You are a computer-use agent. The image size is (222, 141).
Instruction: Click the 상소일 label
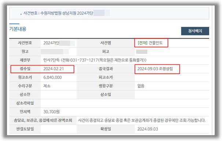[106, 94]
